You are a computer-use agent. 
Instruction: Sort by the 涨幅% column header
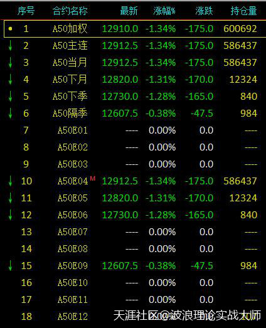[164, 11]
